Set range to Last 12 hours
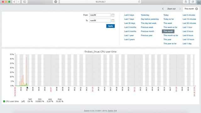The image size is (201, 113). tap(188, 40)
